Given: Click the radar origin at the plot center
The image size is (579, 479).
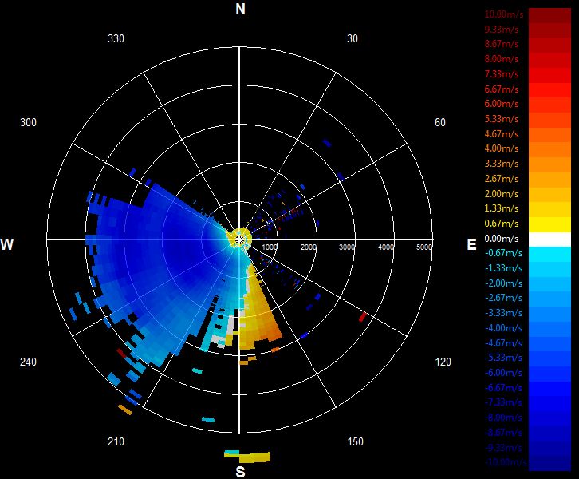Looking at the screenshot, I should 239,239.
